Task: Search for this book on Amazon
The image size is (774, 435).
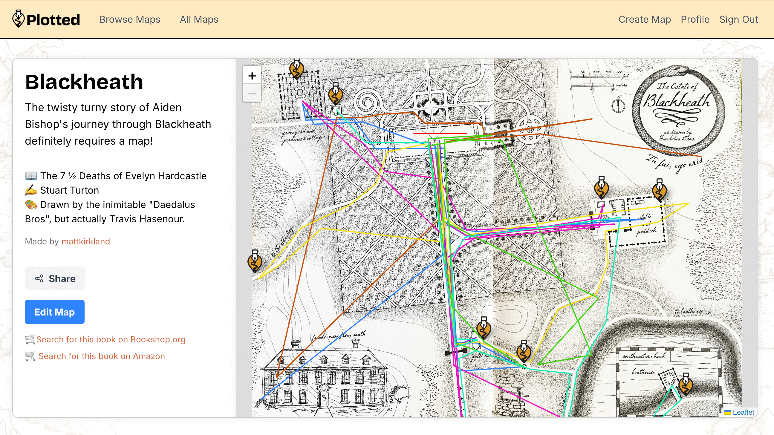Action: click(x=102, y=356)
